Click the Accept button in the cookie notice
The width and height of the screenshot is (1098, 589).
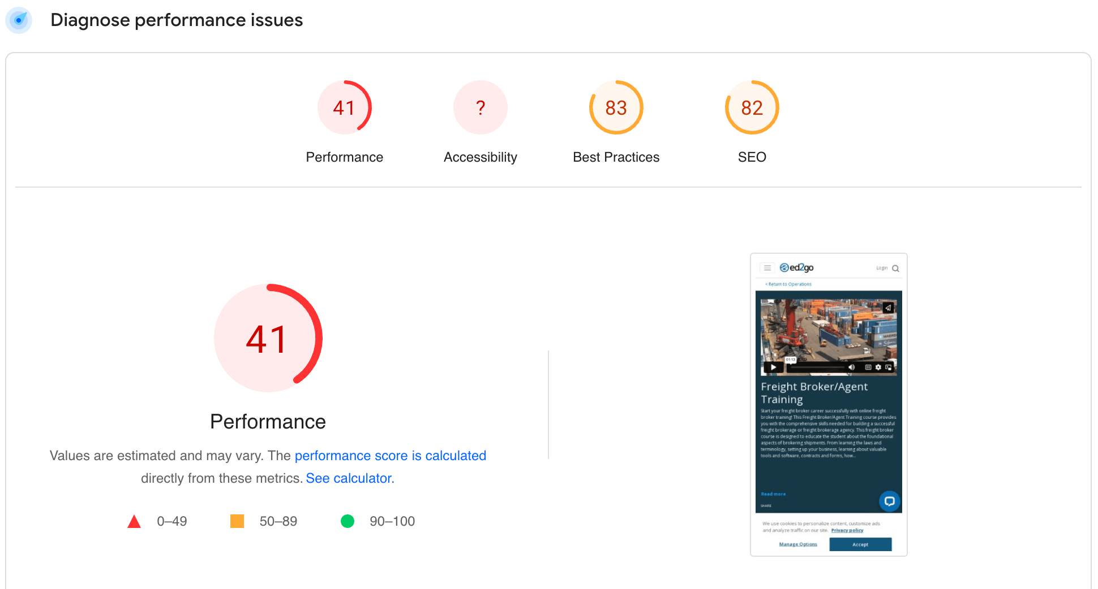[x=860, y=544]
